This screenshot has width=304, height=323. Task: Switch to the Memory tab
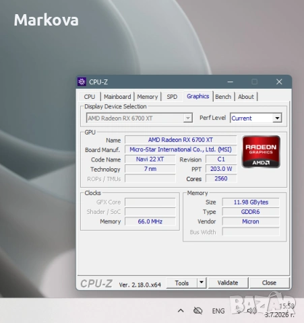coord(148,97)
